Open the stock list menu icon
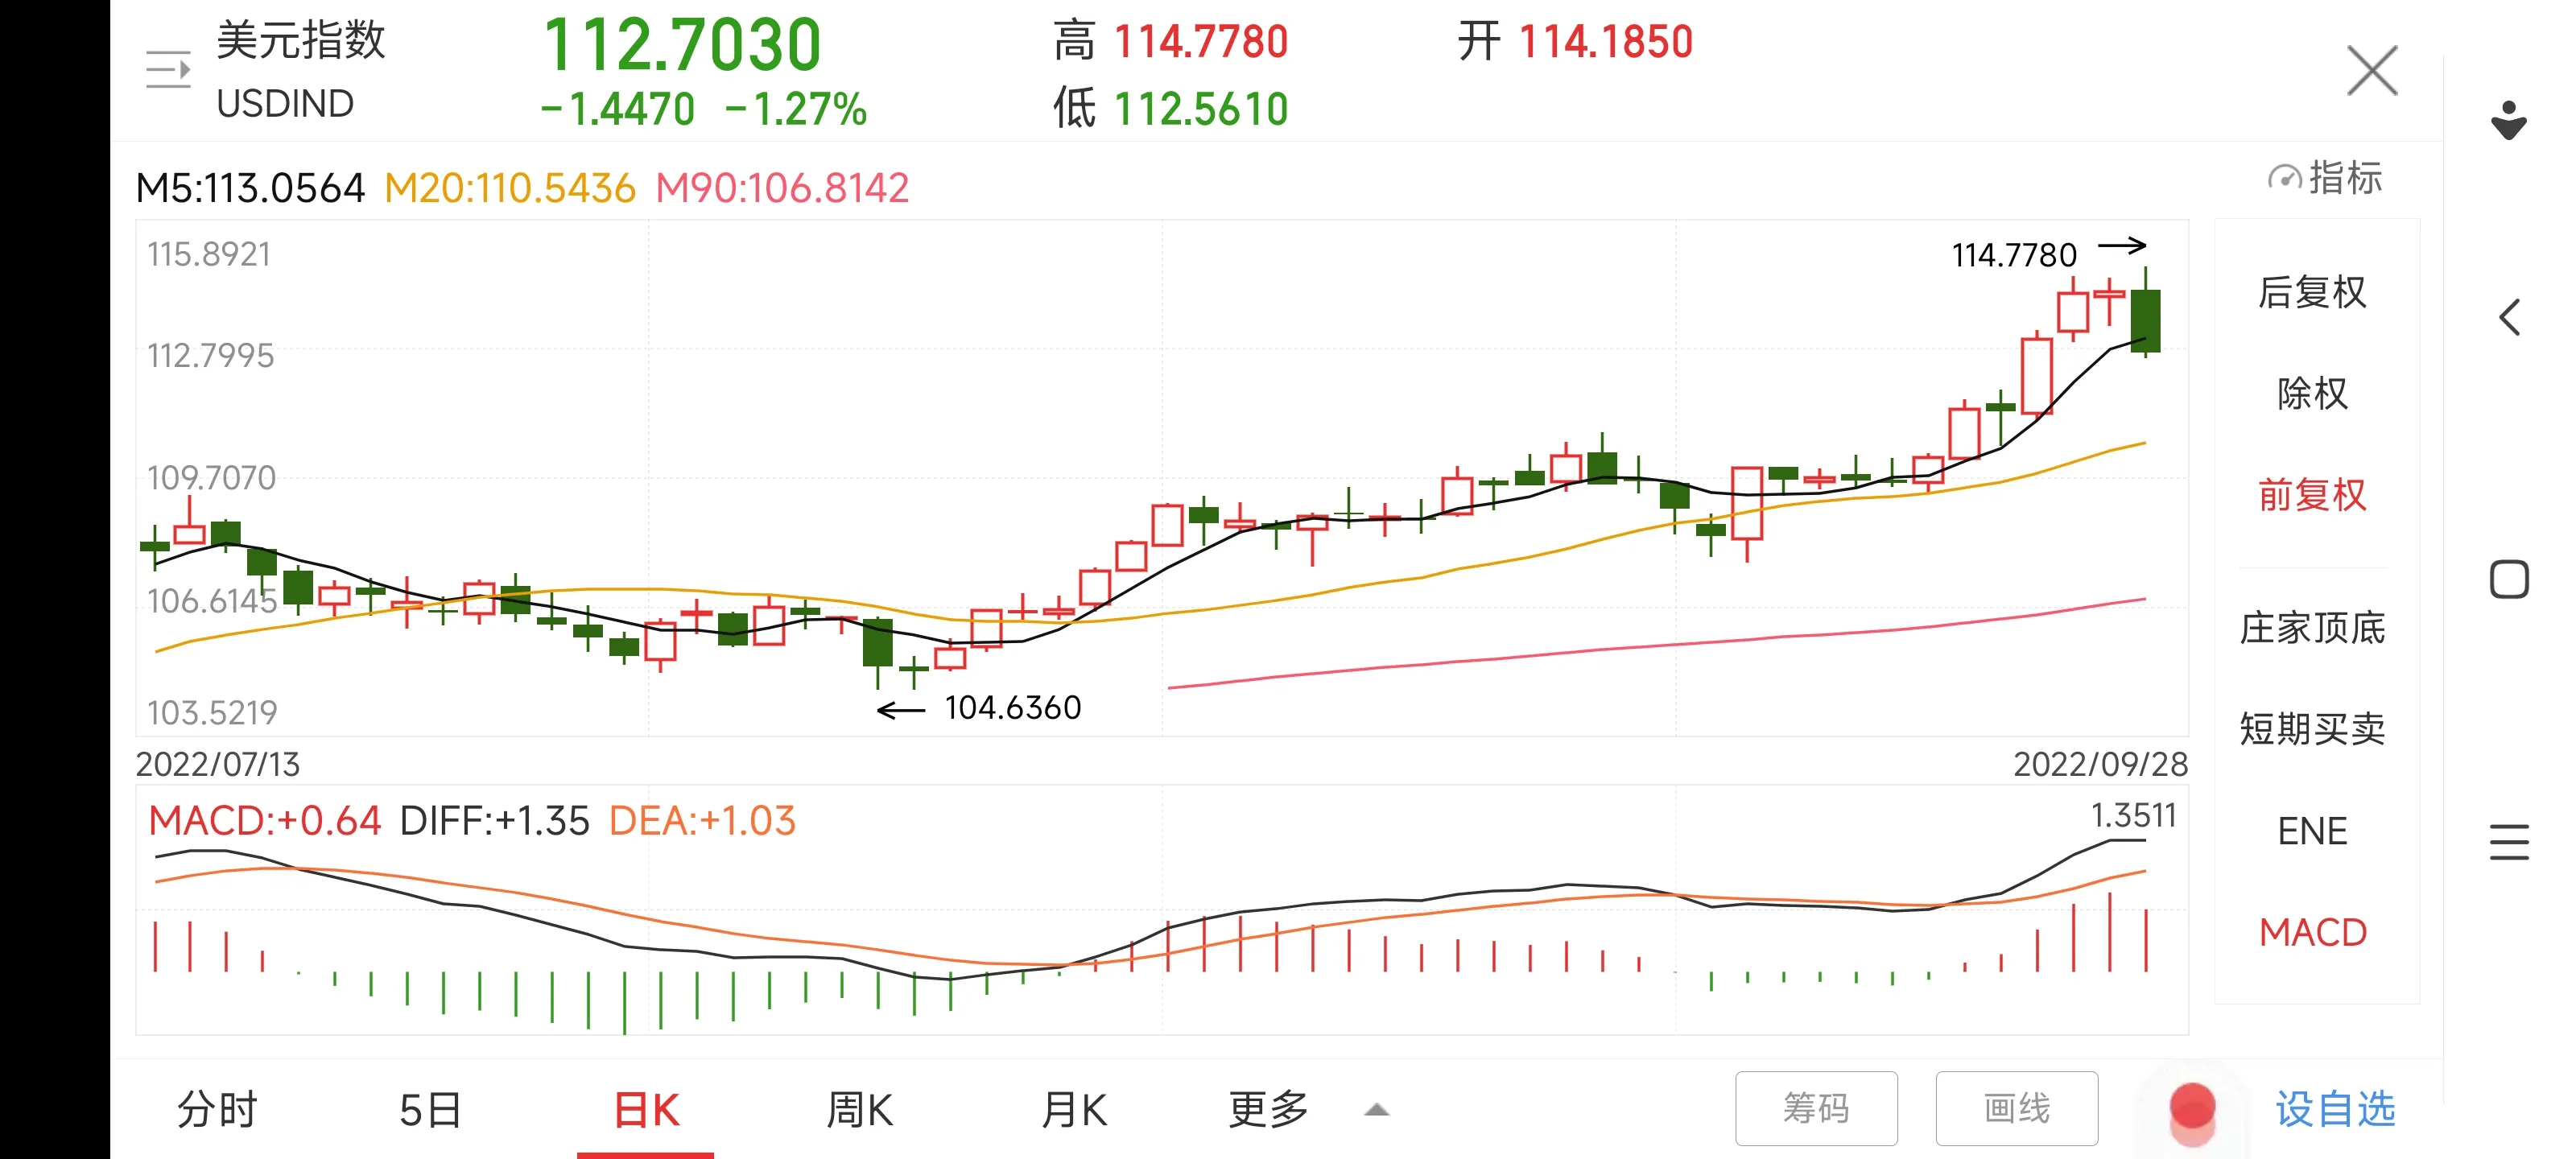The height and width of the screenshot is (1159, 2576). 167,70
